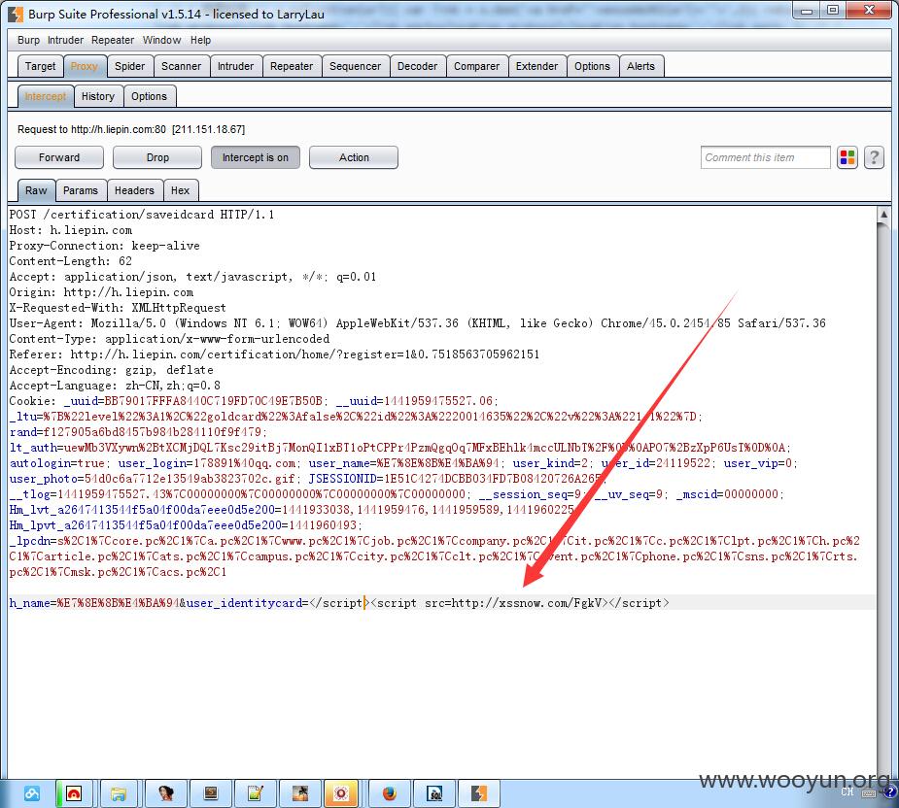Switch to the Alerts tab
The width and height of the screenshot is (899, 808).
[x=641, y=66]
